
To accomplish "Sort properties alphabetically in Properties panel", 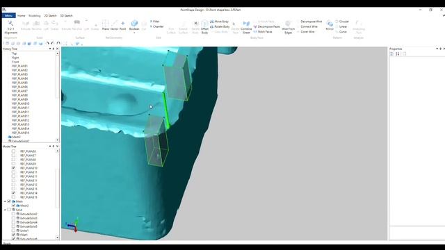I will (398, 54).
